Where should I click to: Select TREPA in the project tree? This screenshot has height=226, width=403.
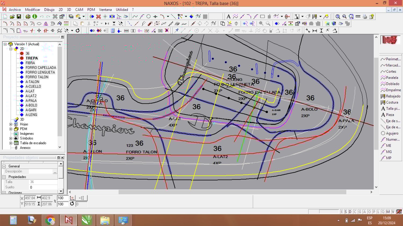coord(32,58)
